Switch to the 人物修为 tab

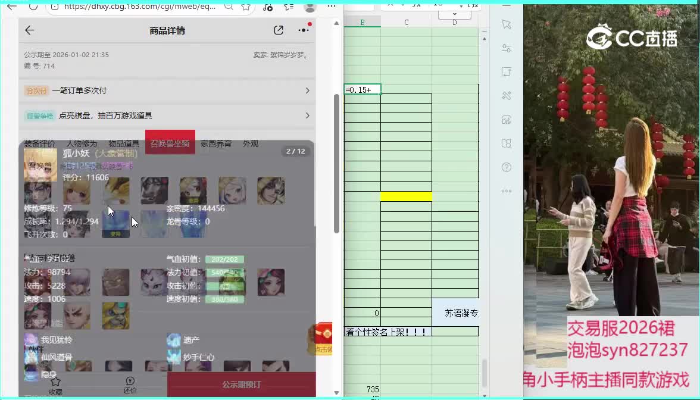tap(82, 143)
